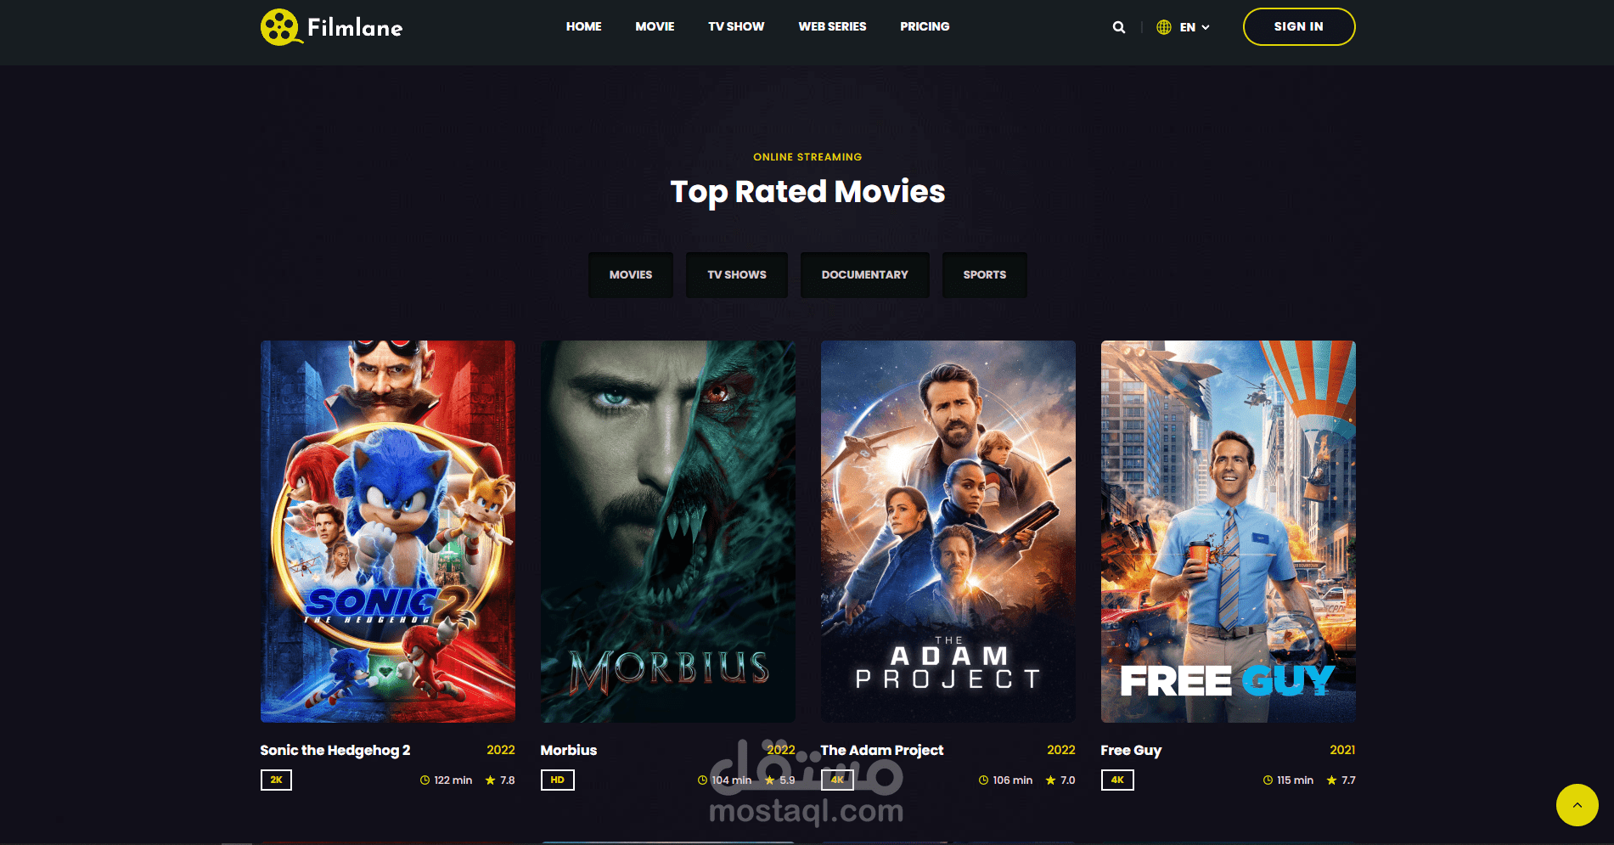Viewport: 1614px width, 845px height.
Task: Click the Filmlane film reel logo
Action: pos(281,27)
